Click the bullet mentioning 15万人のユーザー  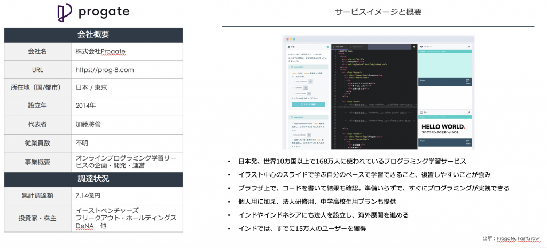coord(302,229)
